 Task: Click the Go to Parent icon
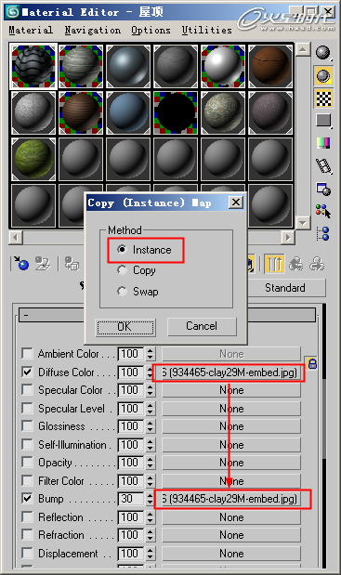click(295, 264)
